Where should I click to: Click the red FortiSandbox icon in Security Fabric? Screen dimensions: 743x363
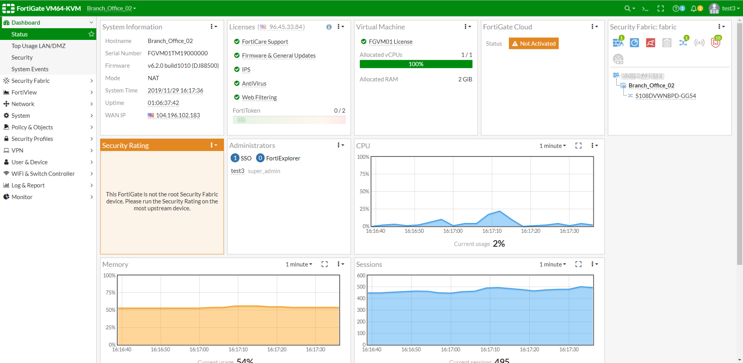pyautogui.click(x=650, y=43)
